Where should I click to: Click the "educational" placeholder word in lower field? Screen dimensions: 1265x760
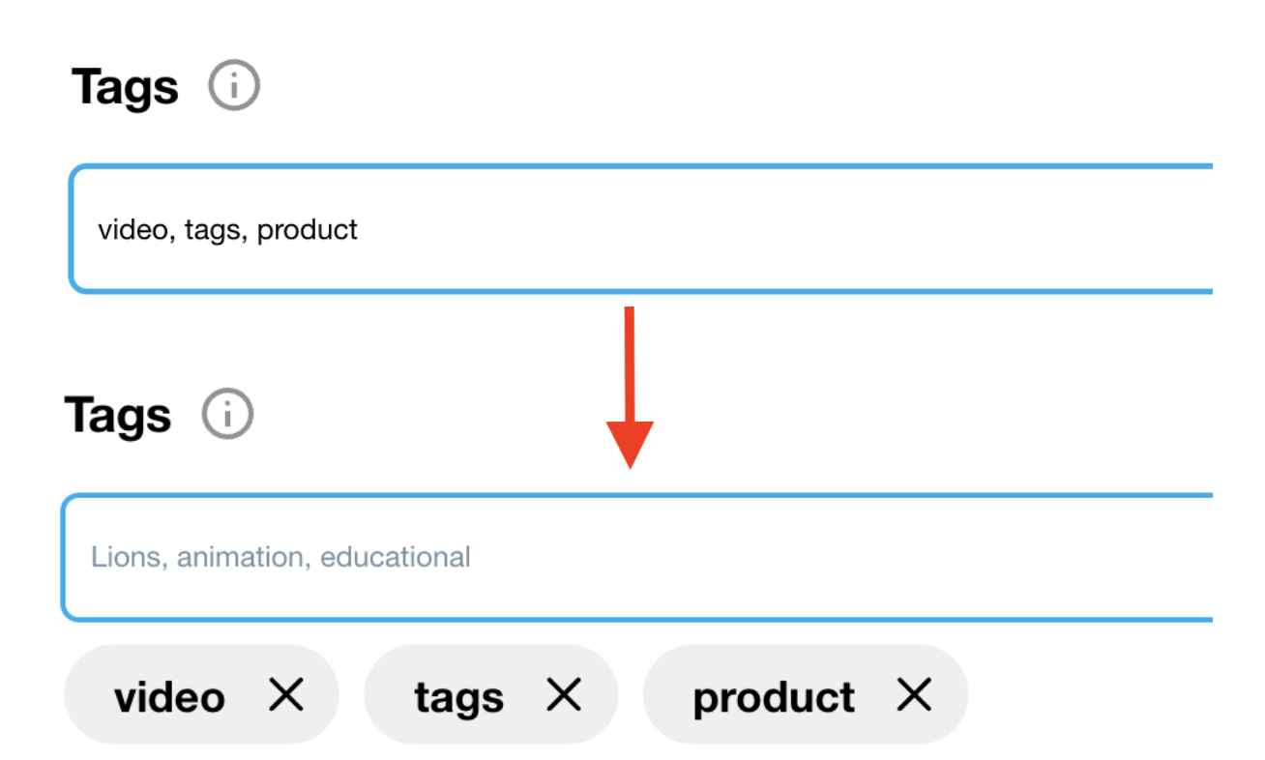pyautogui.click(x=396, y=558)
